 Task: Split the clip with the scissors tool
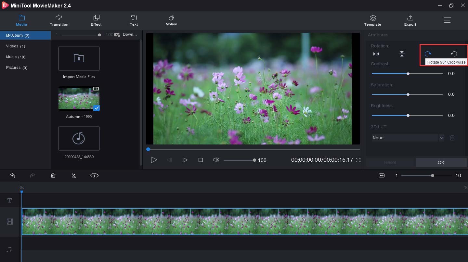tap(74, 175)
